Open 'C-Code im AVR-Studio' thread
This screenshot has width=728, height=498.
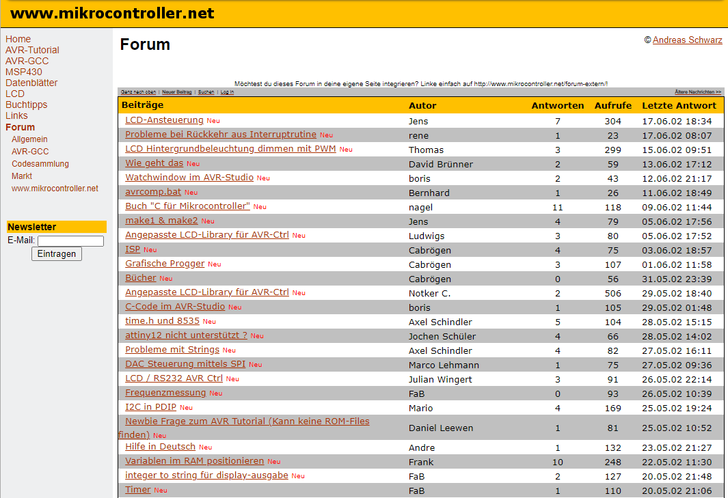175,307
